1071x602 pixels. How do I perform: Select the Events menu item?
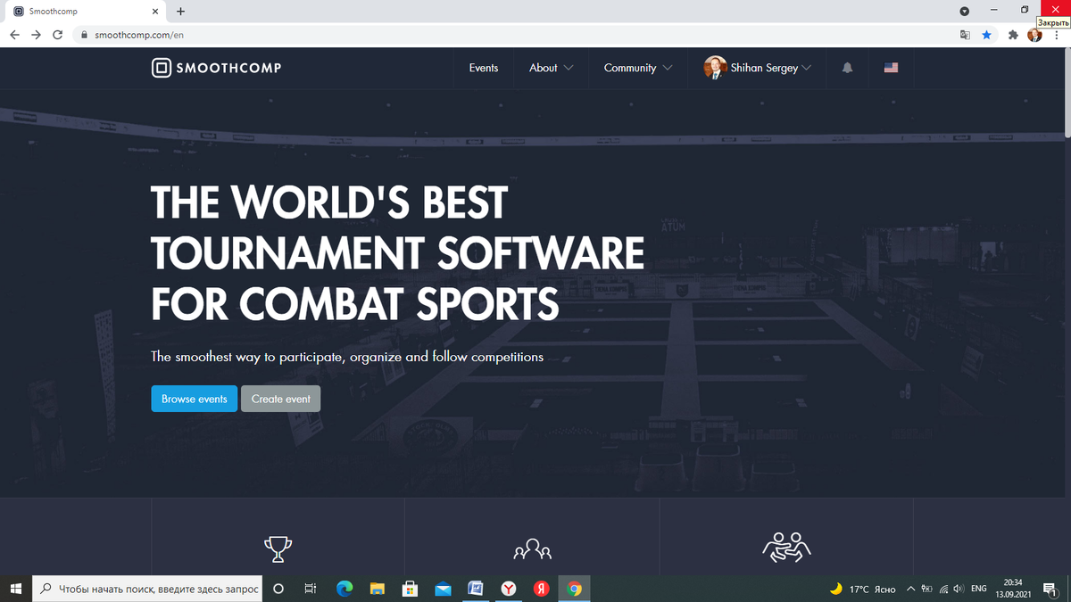[483, 68]
